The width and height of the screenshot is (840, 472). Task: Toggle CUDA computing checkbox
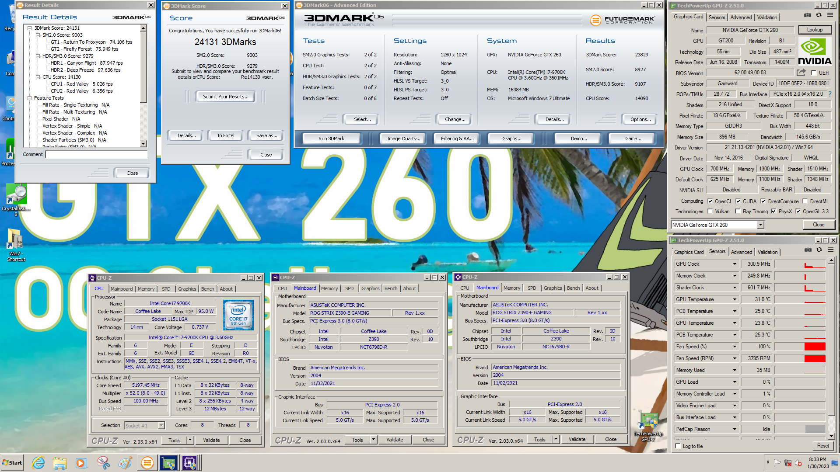738,201
